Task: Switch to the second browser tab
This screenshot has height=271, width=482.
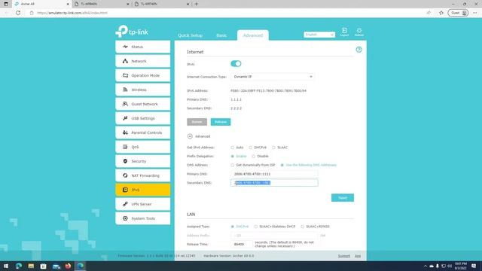Action: (x=102, y=4)
